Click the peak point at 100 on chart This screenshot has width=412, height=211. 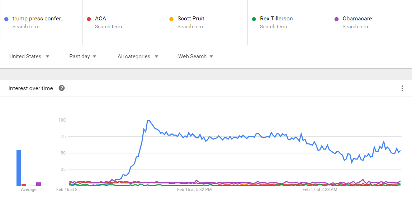pyautogui.click(x=147, y=120)
